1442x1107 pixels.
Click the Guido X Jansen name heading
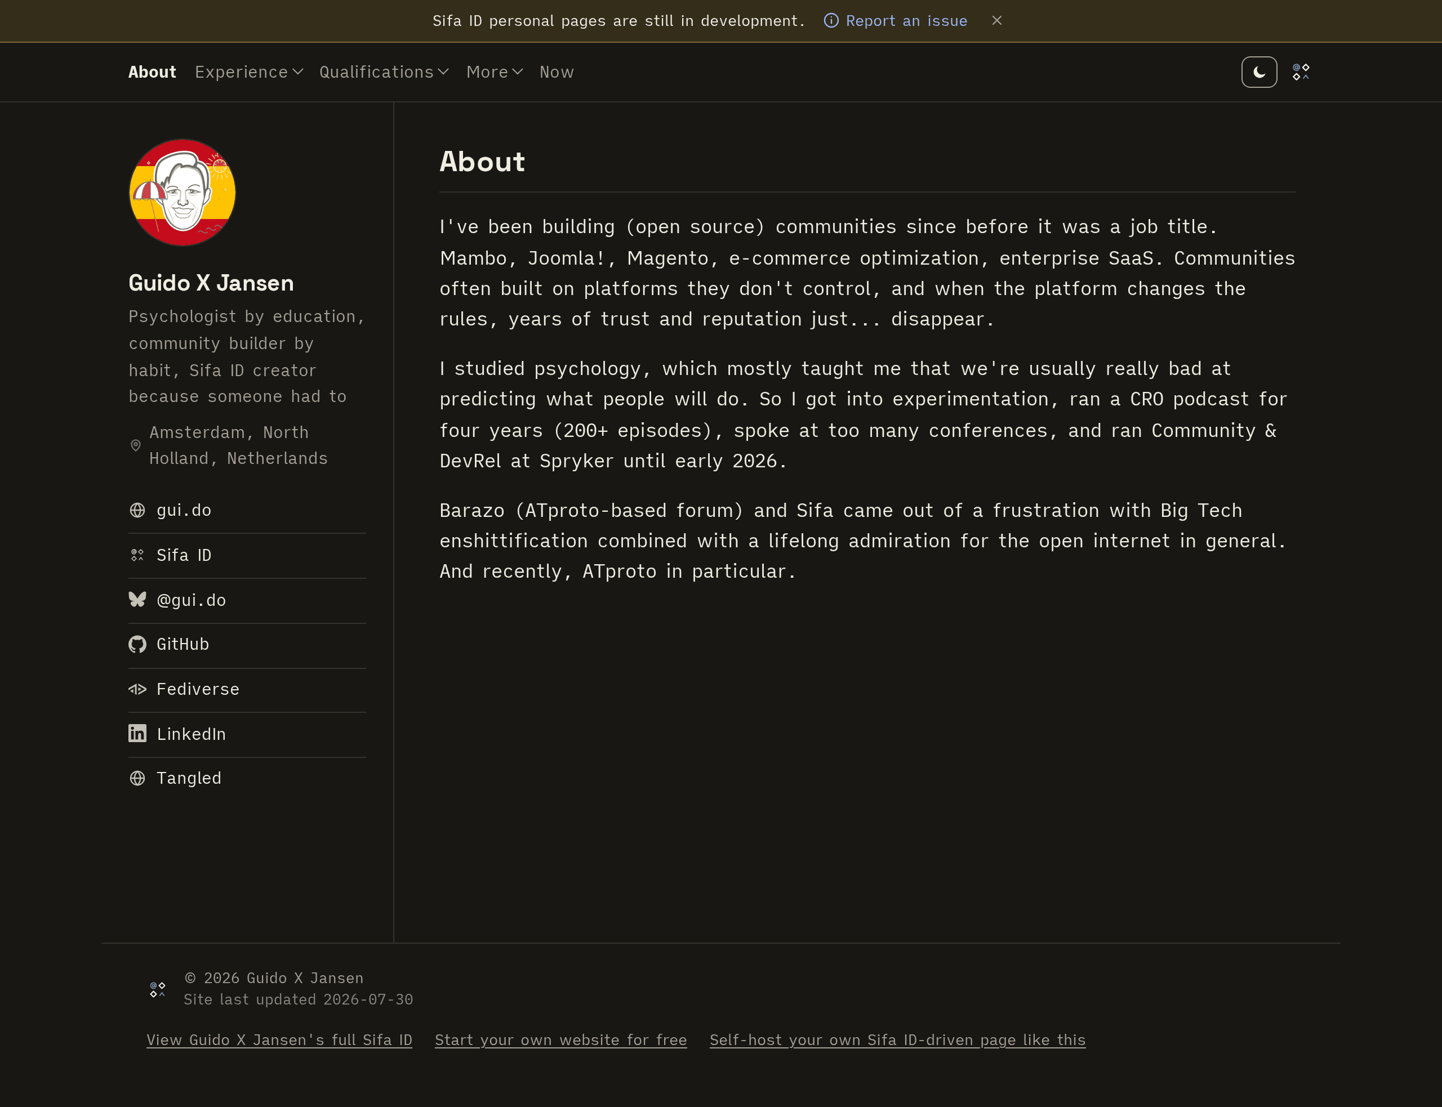tap(211, 283)
